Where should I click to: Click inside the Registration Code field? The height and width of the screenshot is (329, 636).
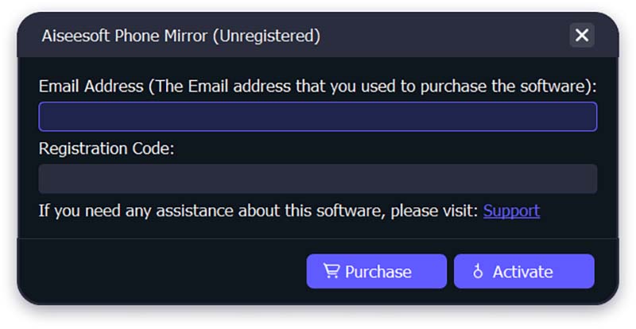click(317, 179)
